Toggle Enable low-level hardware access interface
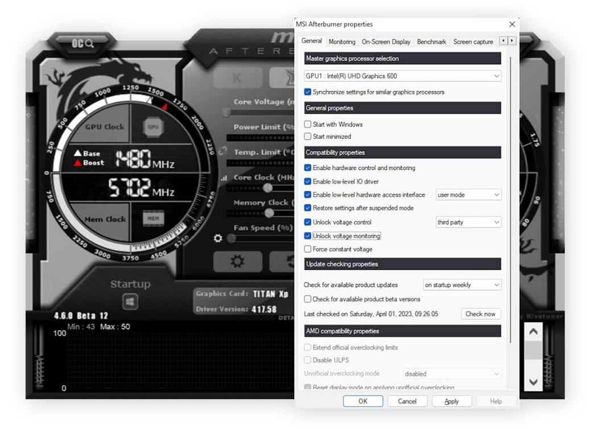The width and height of the screenshot is (592, 429). click(308, 195)
